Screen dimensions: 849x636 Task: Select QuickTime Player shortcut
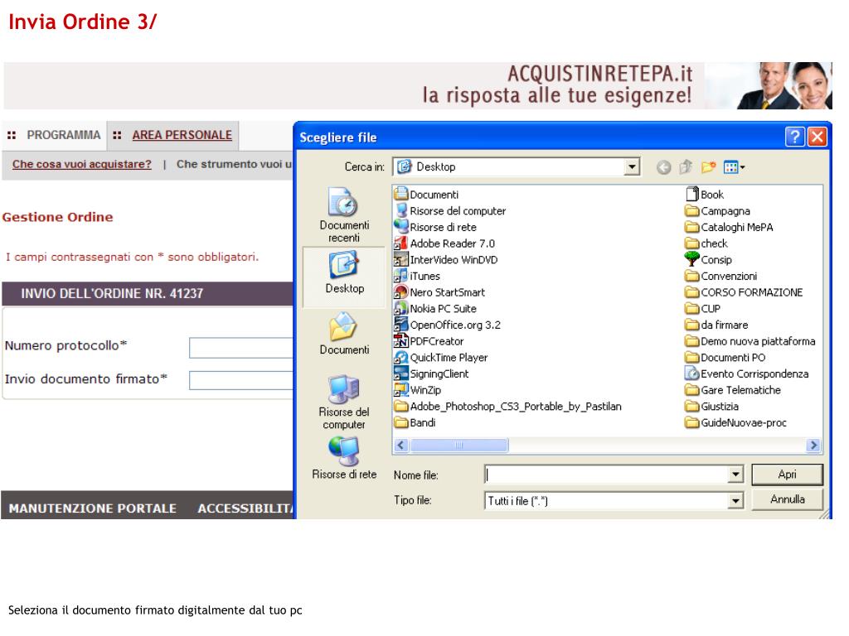click(441, 358)
